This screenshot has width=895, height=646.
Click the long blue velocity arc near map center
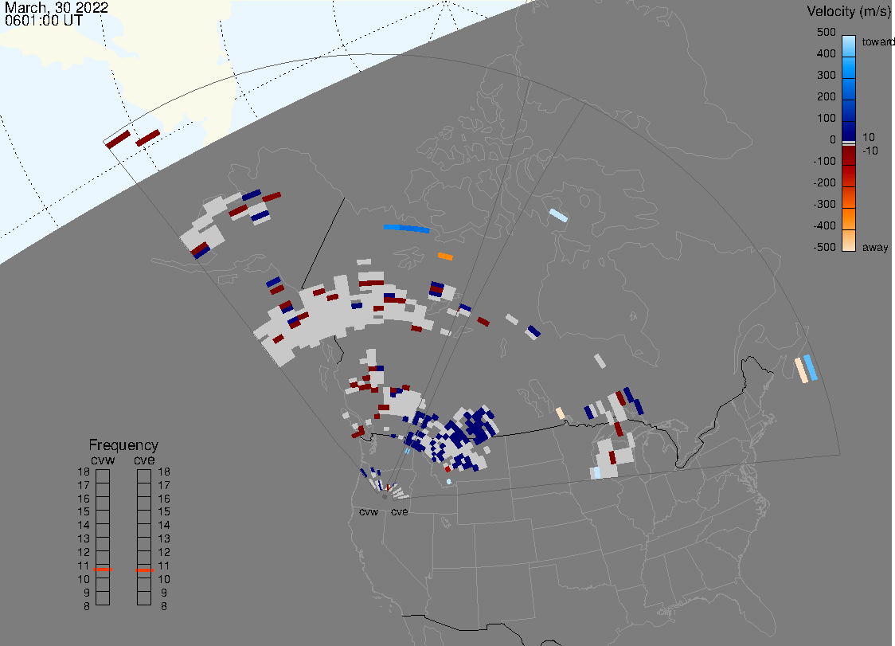pyautogui.click(x=406, y=229)
